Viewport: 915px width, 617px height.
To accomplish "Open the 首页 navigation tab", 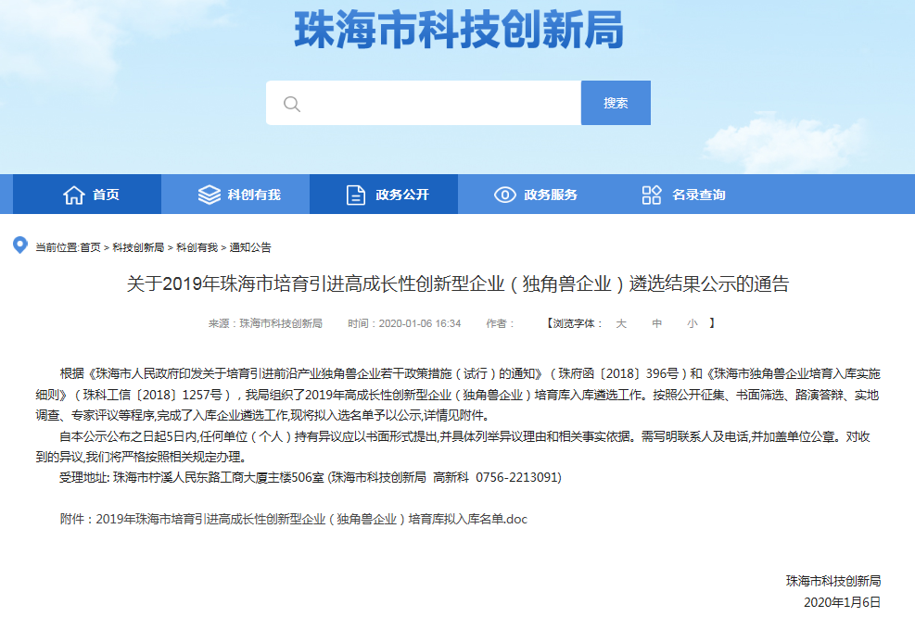I will pyautogui.click(x=87, y=195).
